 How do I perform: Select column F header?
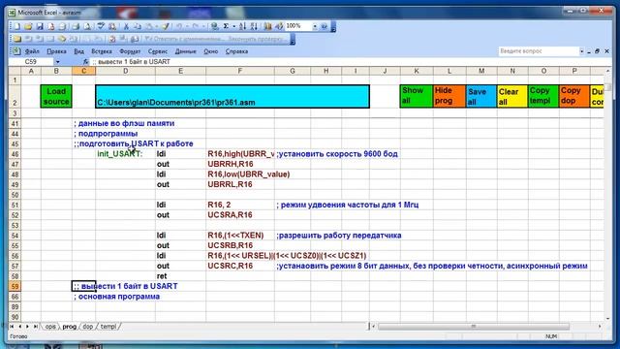point(240,71)
